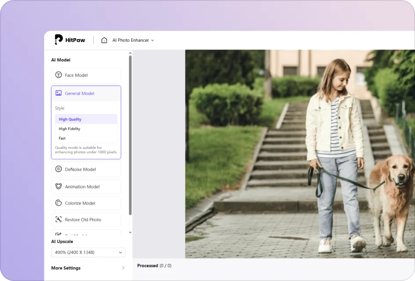Screen dimensions: 415x281
Task: Click the Animation Model icon
Action: (59, 186)
